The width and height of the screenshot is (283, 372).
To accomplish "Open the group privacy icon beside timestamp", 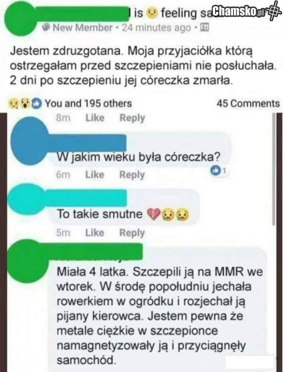I will [x=204, y=27].
